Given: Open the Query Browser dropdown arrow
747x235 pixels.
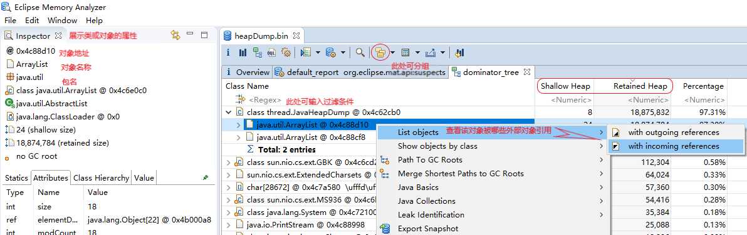Looking at the screenshot, I should 343,52.
